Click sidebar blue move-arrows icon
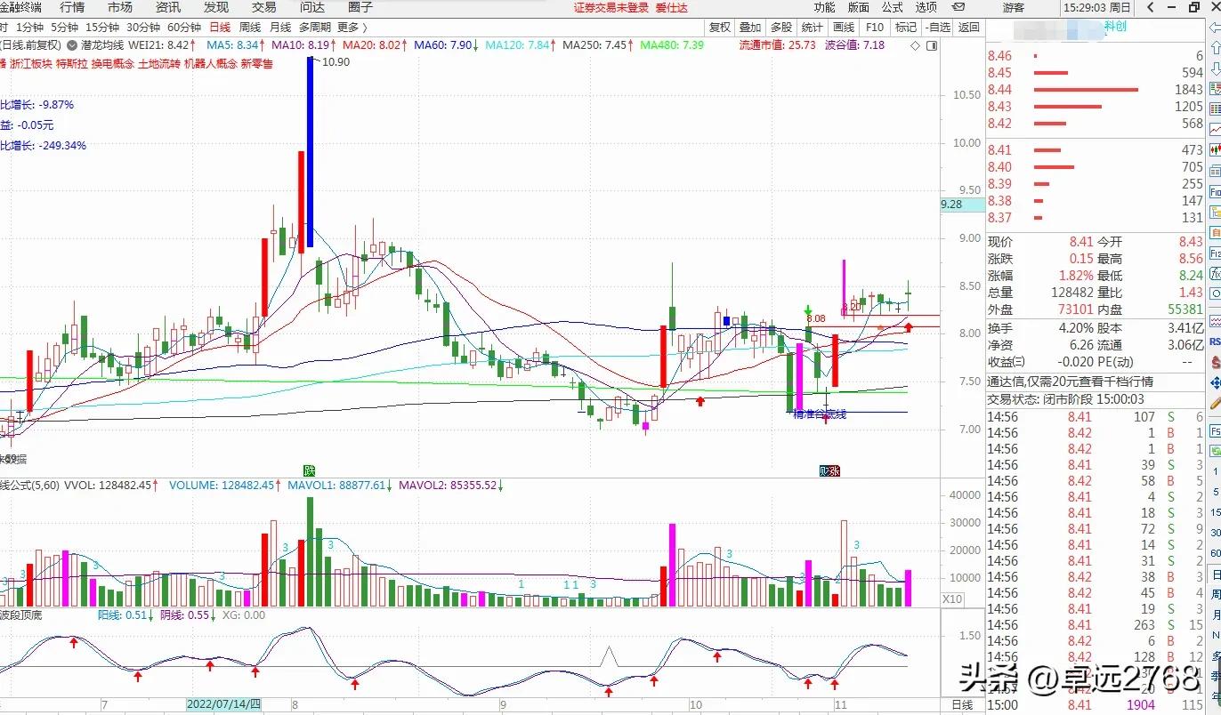Screen dimensions: 1221x715 (x=1215, y=383)
